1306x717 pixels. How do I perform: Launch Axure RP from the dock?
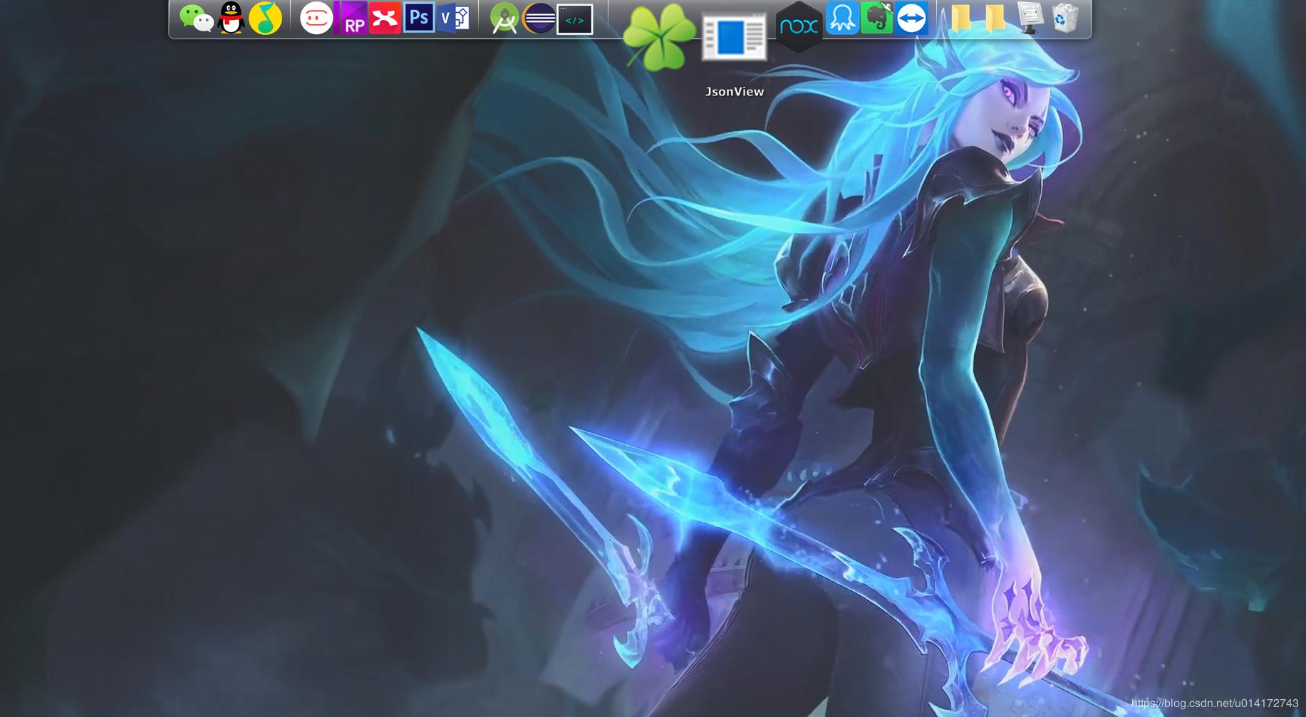(351, 18)
